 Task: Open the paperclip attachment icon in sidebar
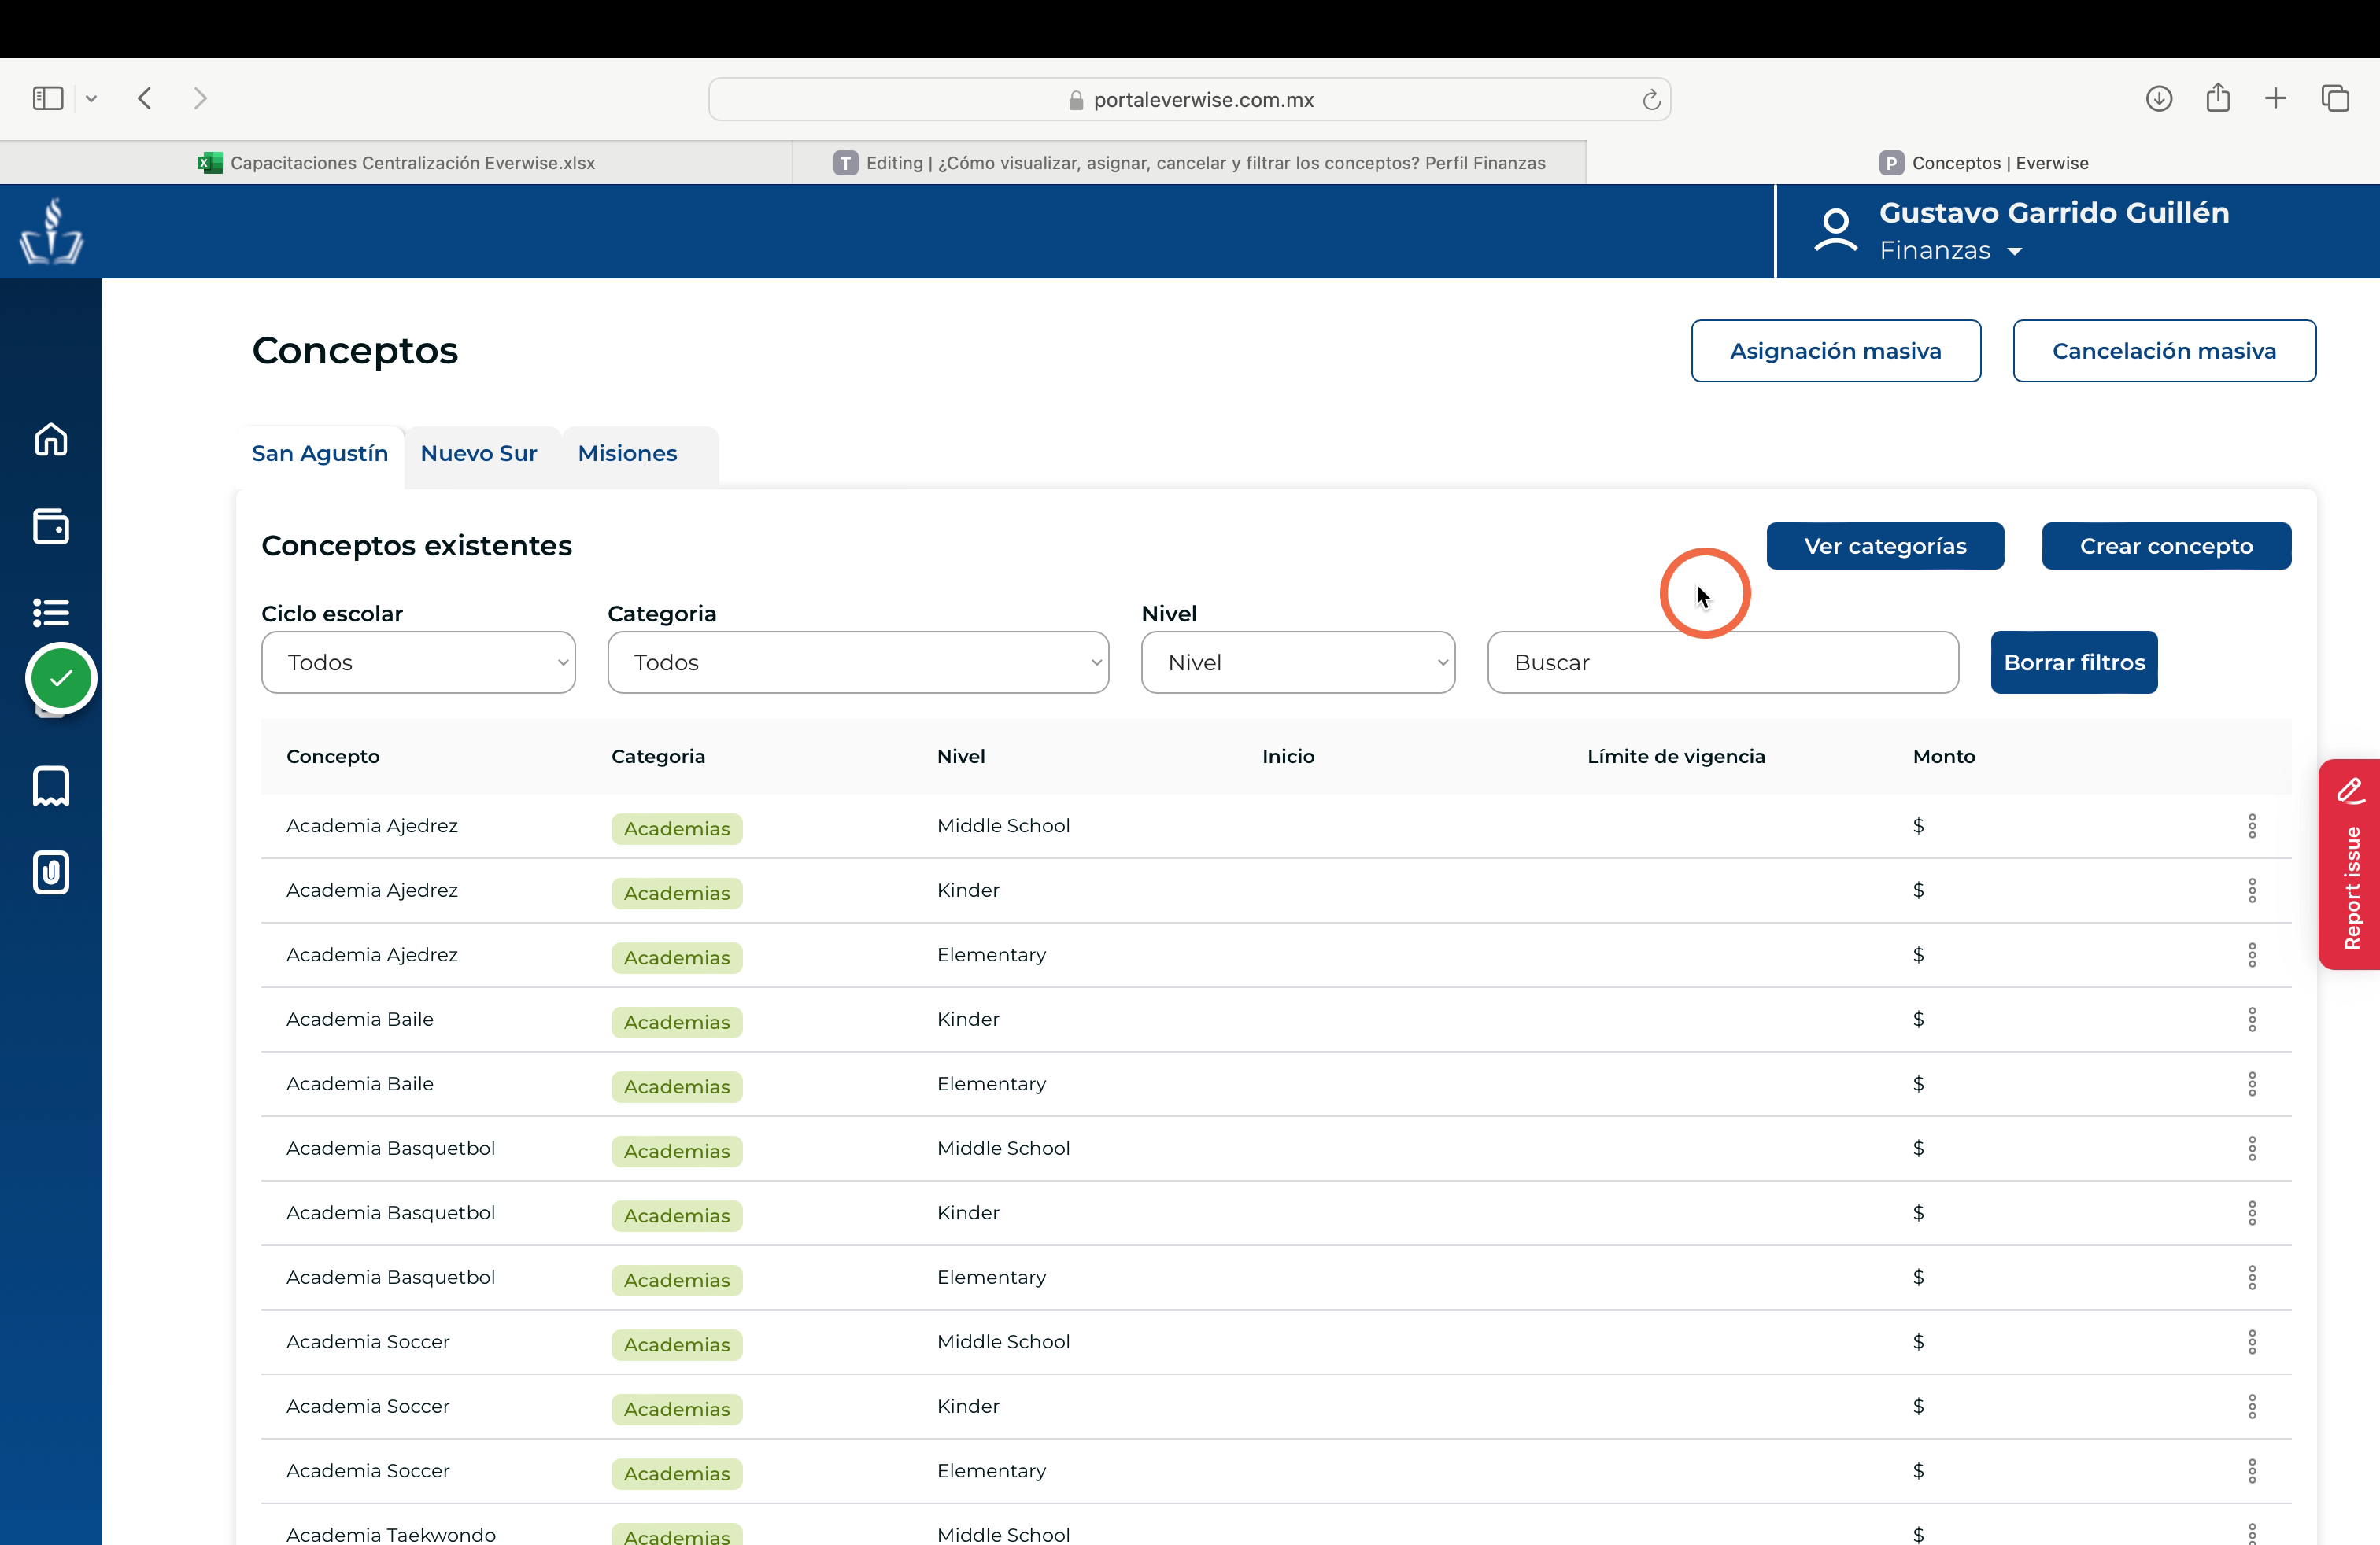51,872
